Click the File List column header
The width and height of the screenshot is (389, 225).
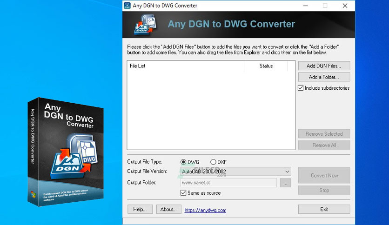186,66
